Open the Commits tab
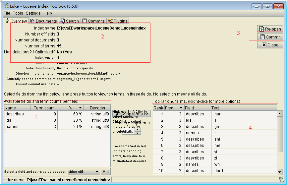The height and width of the screenshot is (185, 287). coord(93,21)
